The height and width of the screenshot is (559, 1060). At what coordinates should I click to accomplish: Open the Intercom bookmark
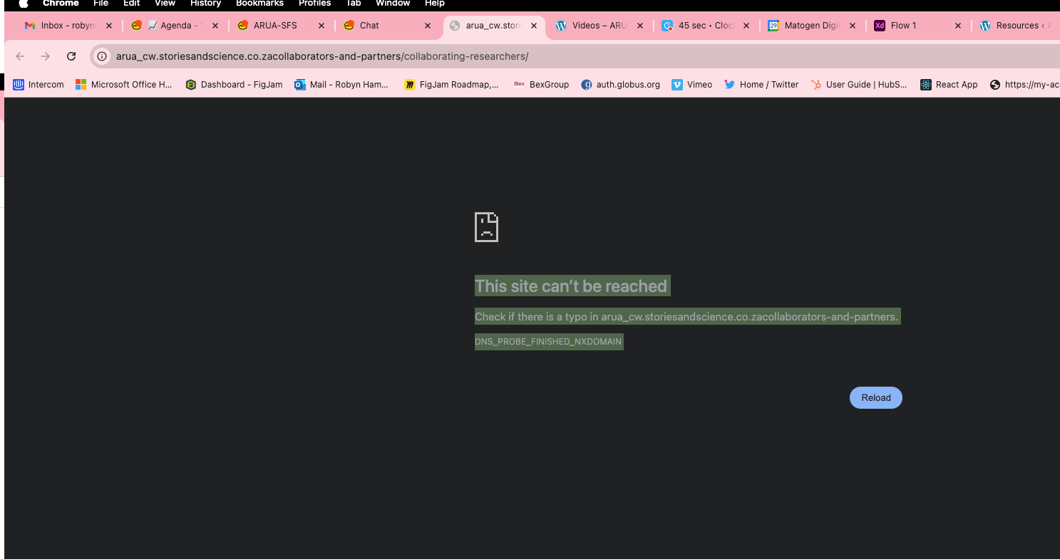[38, 85]
